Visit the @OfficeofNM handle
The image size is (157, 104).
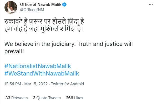click(x=32, y=10)
